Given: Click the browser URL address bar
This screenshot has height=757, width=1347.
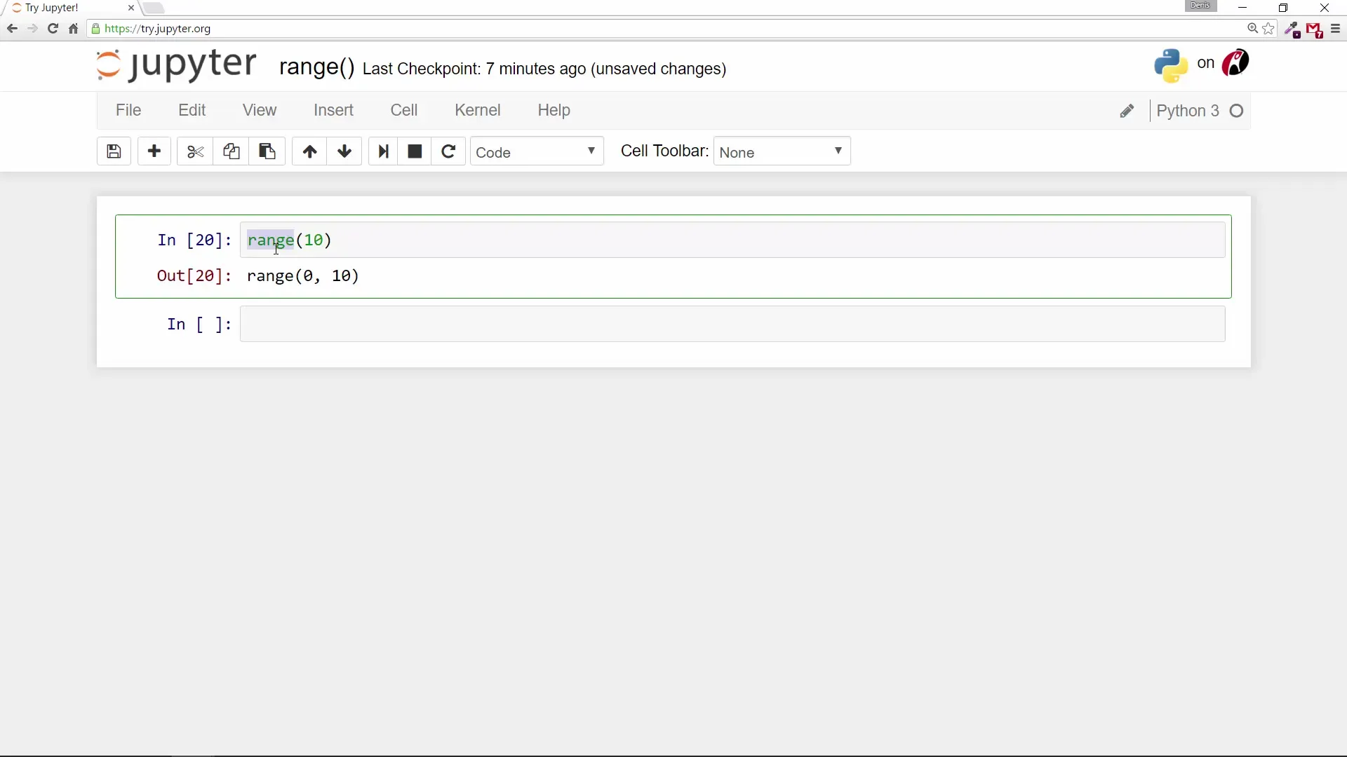Looking at the screenshot, I should [631, 29].
